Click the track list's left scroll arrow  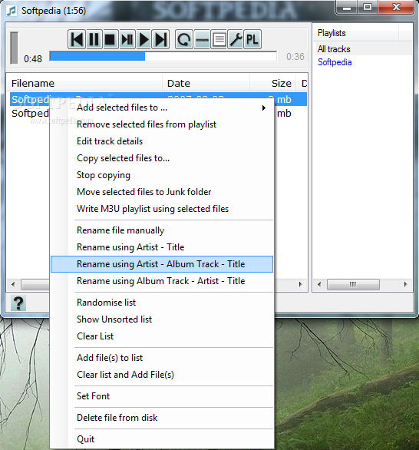tap(13, 285)
